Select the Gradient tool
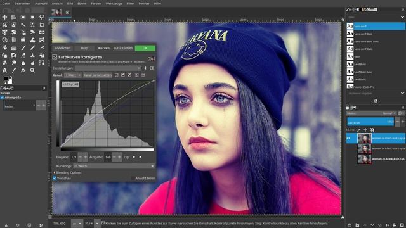The image size is (406, 228). pos(14,47)
